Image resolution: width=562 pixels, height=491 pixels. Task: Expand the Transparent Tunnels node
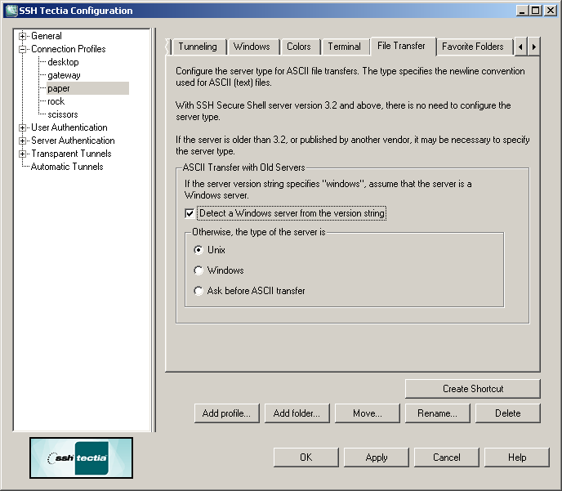point(23,154)
